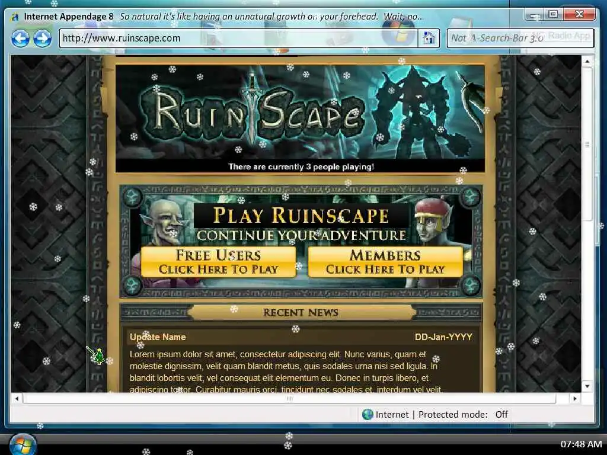Click Free Users Click Here To Play
Viewport: 607px width, 455px height.
click(218, 262)
